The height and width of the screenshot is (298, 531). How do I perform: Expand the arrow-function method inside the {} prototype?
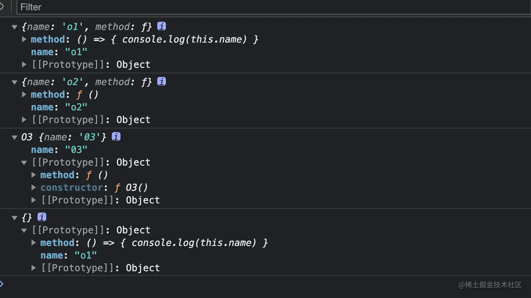tap(34, 243)
